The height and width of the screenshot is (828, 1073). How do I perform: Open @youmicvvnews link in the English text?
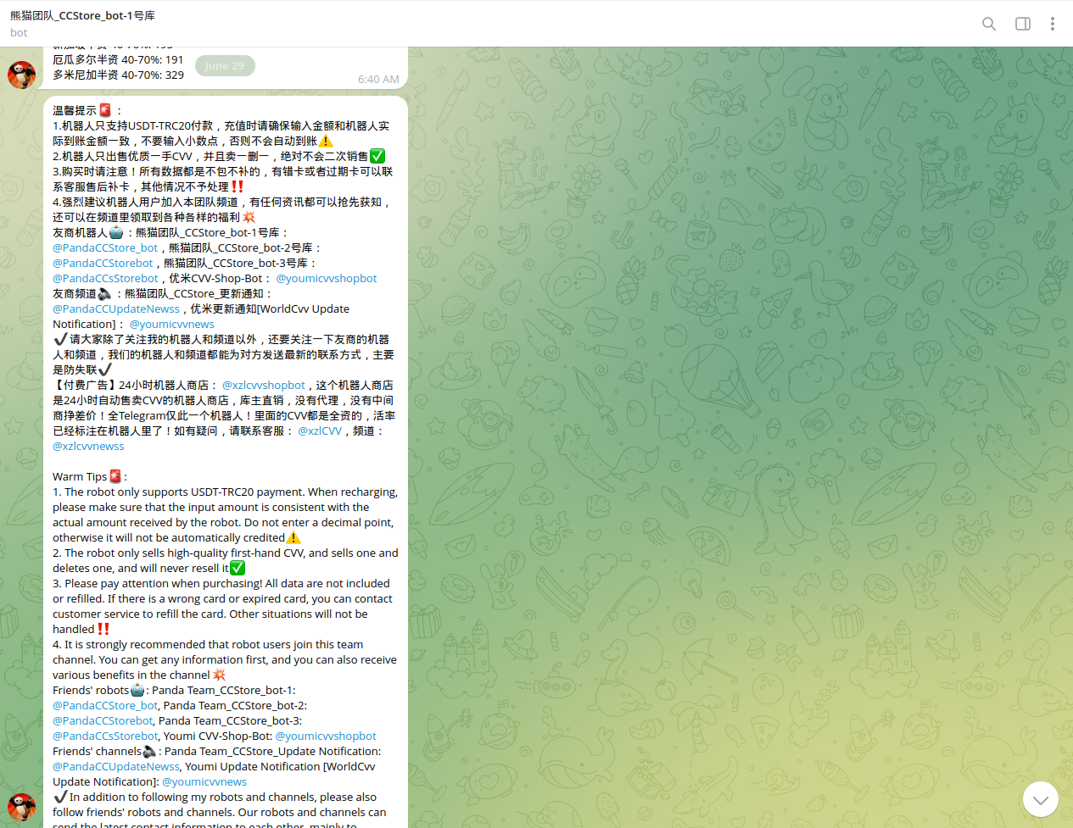point(204,781)
